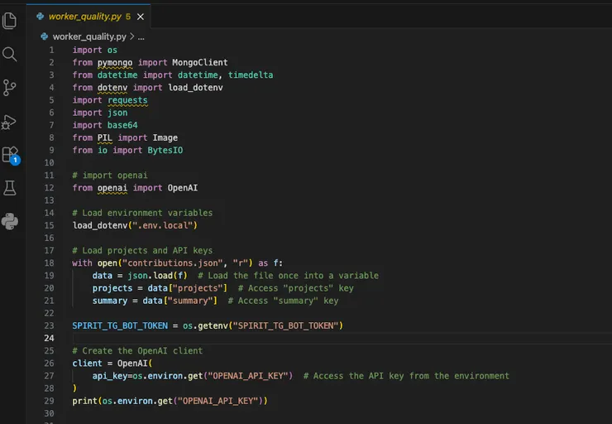Click the 'print' call on line 29

(x=84, y=401)
